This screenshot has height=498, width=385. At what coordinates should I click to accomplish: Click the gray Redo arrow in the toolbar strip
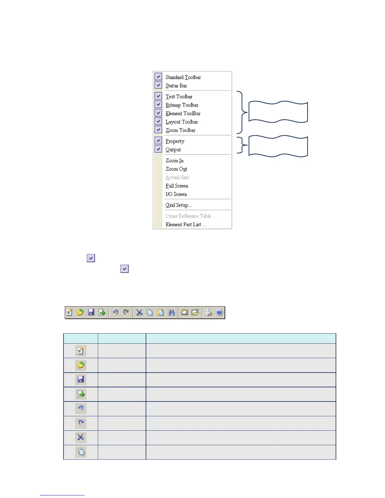(x=126, y=313)
